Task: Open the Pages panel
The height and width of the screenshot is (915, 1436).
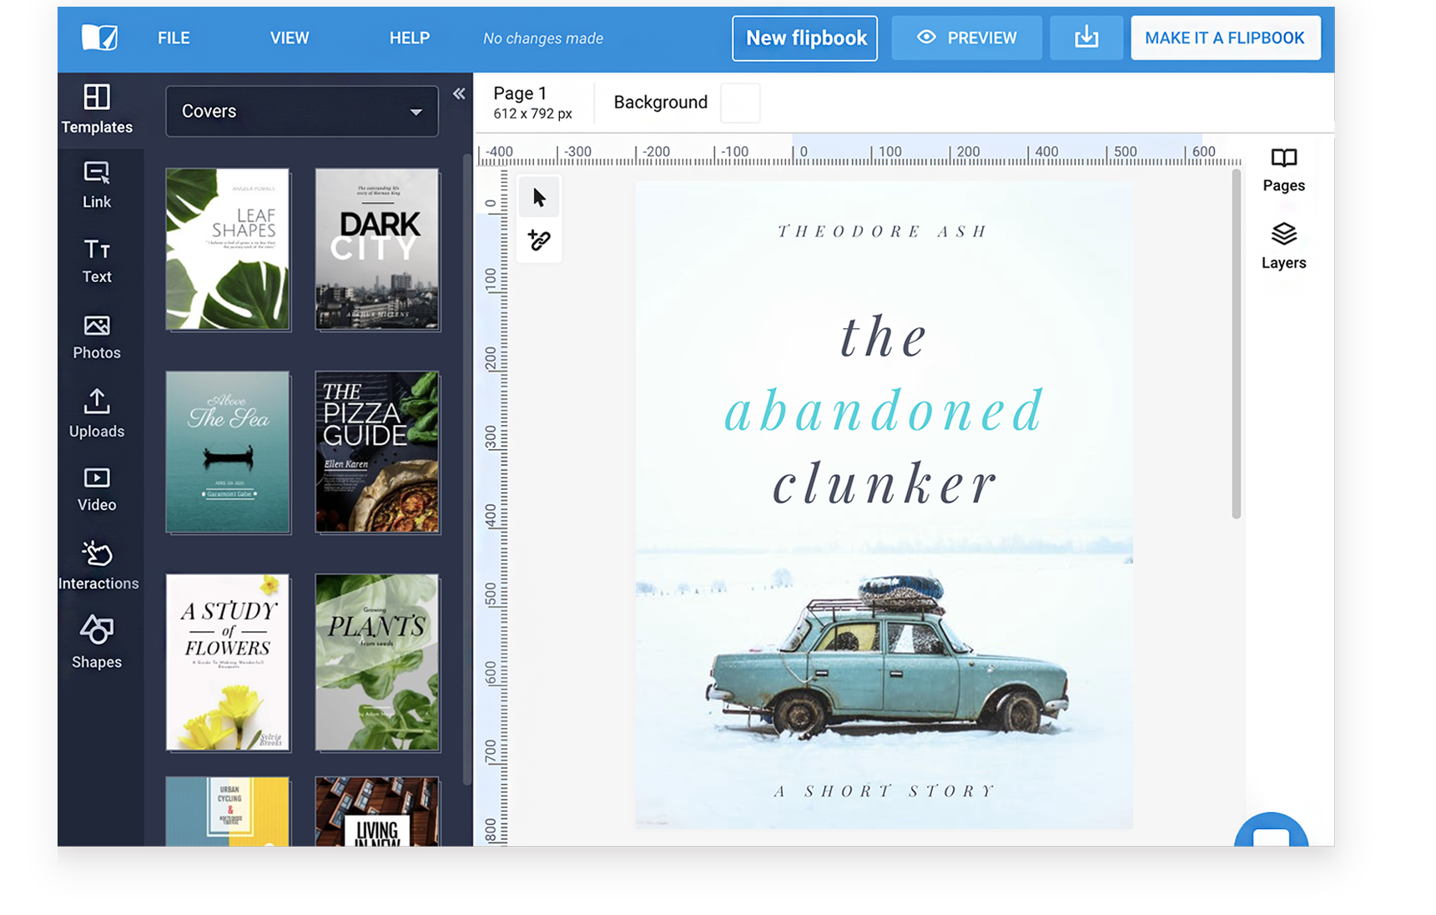Action: (1283, 169)
